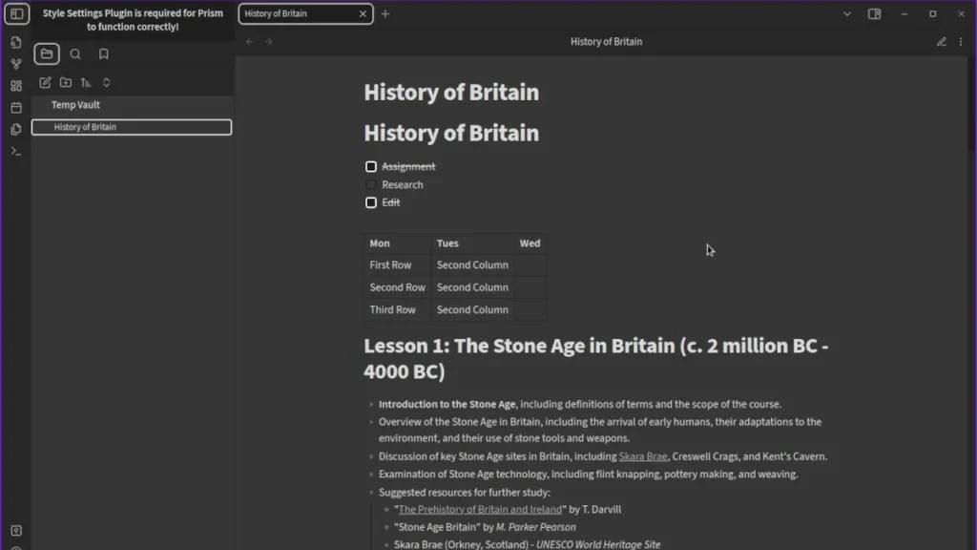The image size is (977, 550).
Task: Select the History of Britain tab
Action: pyautogui.click(x=306, y=13)
